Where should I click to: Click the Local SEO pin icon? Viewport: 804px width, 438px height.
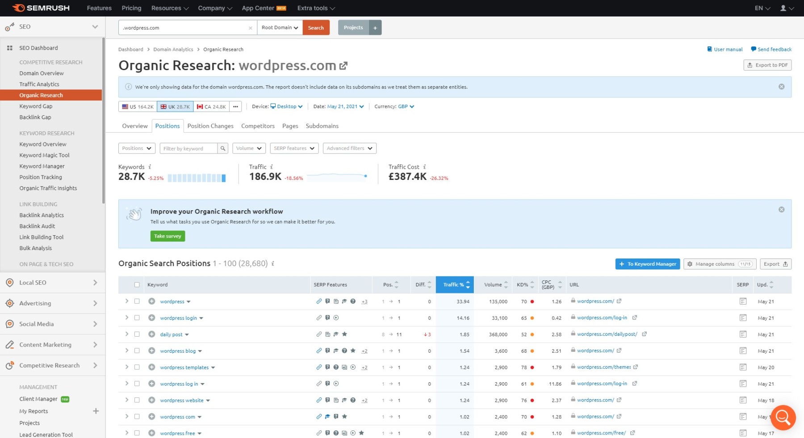tap(9, 283)
